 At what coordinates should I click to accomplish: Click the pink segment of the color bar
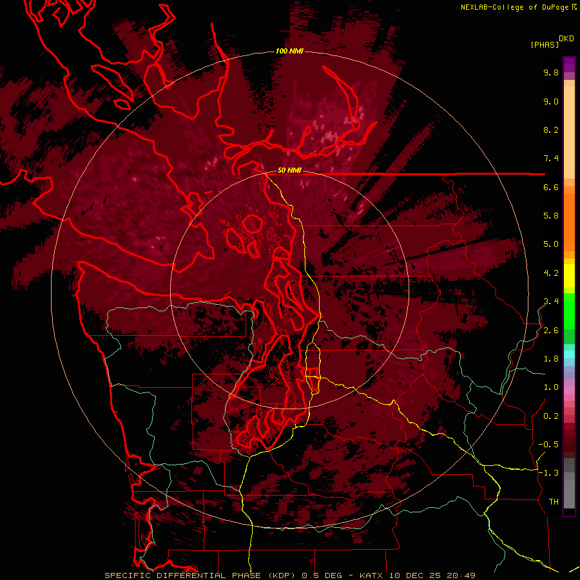coord(569,391)
